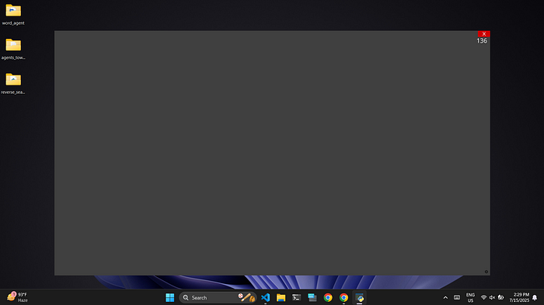Toggle the muted volume tray icon
544x305 pixels.
point(492,297)
